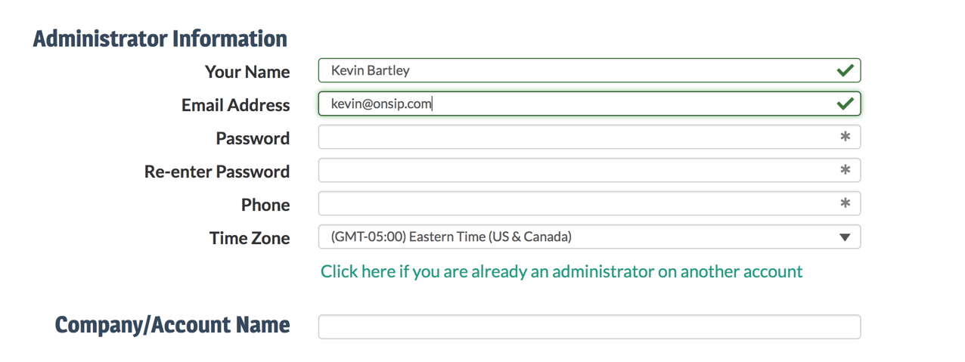The image size is (965, 362).
Task: Click the Company/Account Name heading label
Action: point(172,325)
